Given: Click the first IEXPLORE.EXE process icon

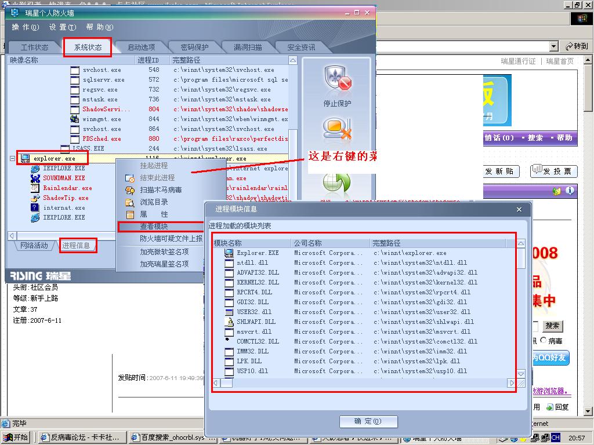Looking at the screenshot, I should click(35, 169).
